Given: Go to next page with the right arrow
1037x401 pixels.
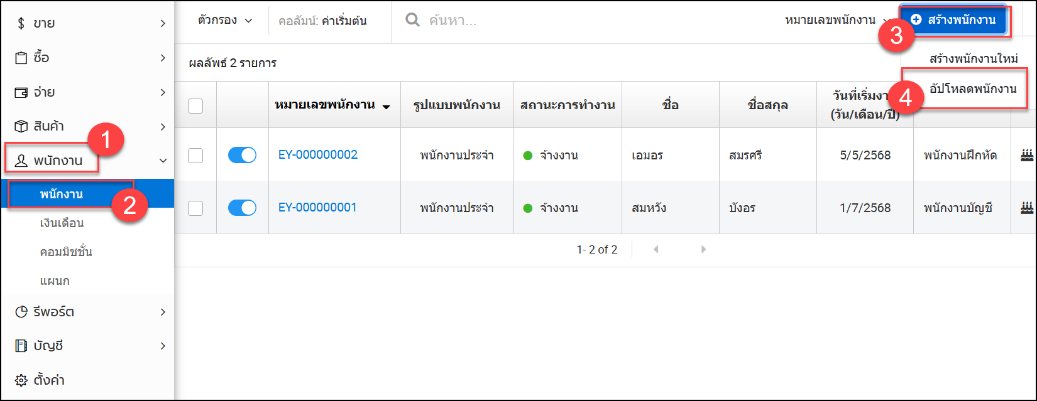Looking at the screenshot, I should click(x=703, y=250).
